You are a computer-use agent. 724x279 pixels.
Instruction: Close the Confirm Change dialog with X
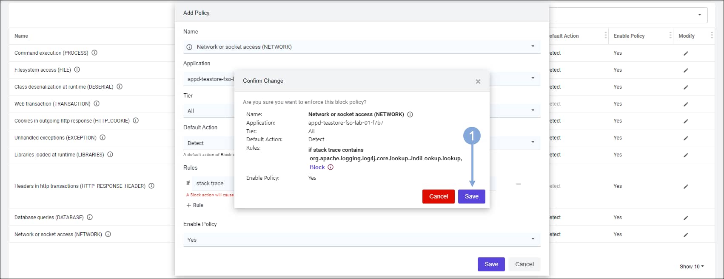click(478, 81)
